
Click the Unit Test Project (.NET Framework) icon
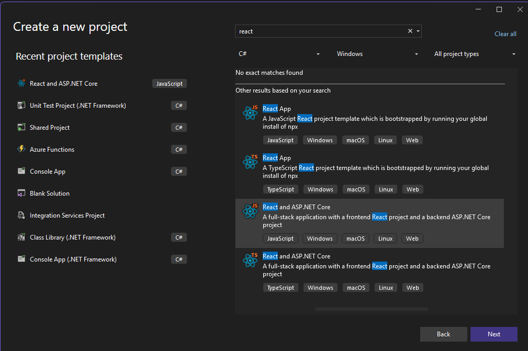(21, 105)
